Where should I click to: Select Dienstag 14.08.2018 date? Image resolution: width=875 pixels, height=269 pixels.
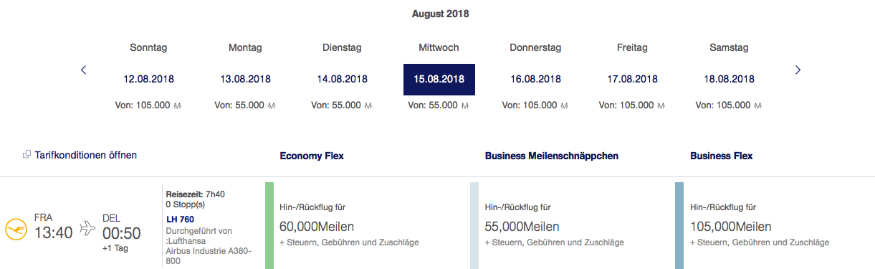click(x=342, y=79)
